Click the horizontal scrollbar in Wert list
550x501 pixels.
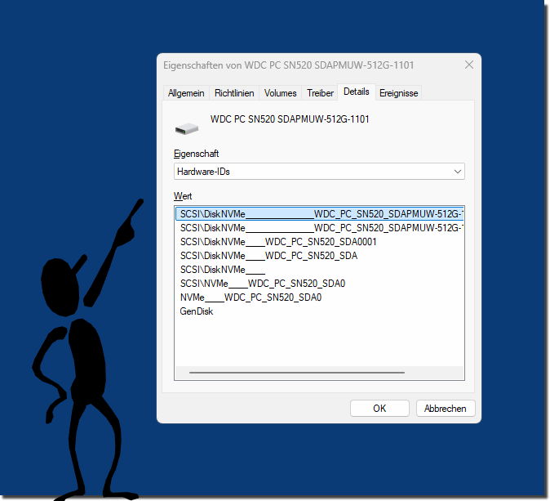tap(297, 373)
